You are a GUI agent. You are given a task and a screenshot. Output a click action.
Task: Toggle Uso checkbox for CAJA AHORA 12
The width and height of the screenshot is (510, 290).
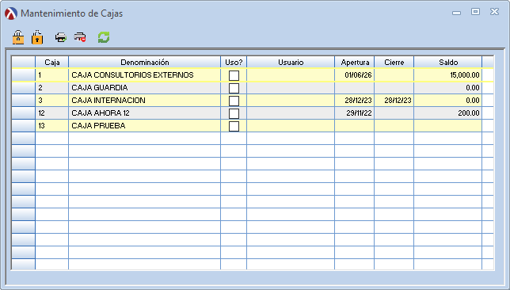pyautogui.click(x=234, y=113)
